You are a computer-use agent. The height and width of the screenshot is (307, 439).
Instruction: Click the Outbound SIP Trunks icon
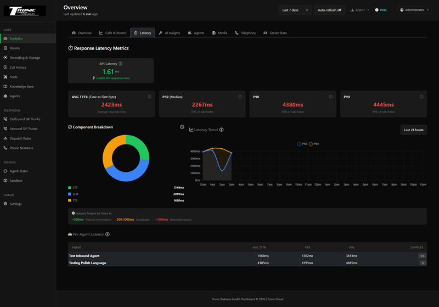[5, 119]
